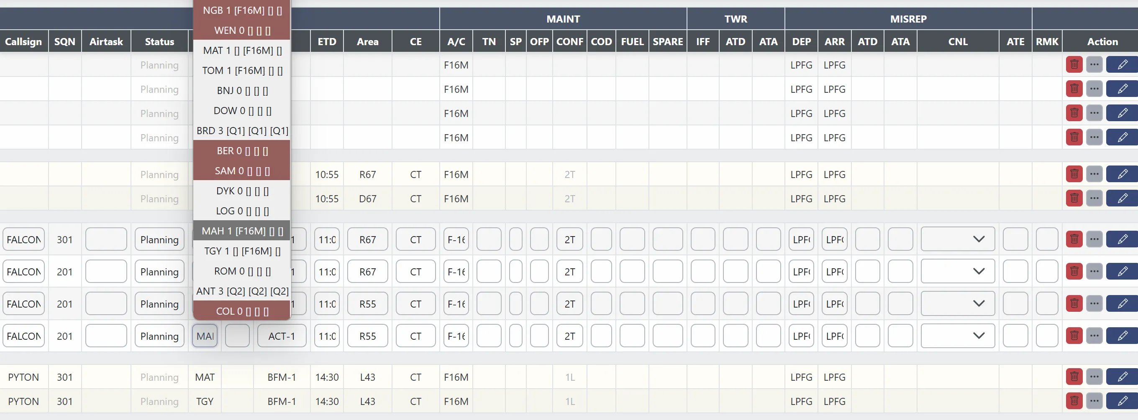Select MAH 1 [F16M] from pilot list
Viewport: 1138px width, 420px height.
(242, 231)
